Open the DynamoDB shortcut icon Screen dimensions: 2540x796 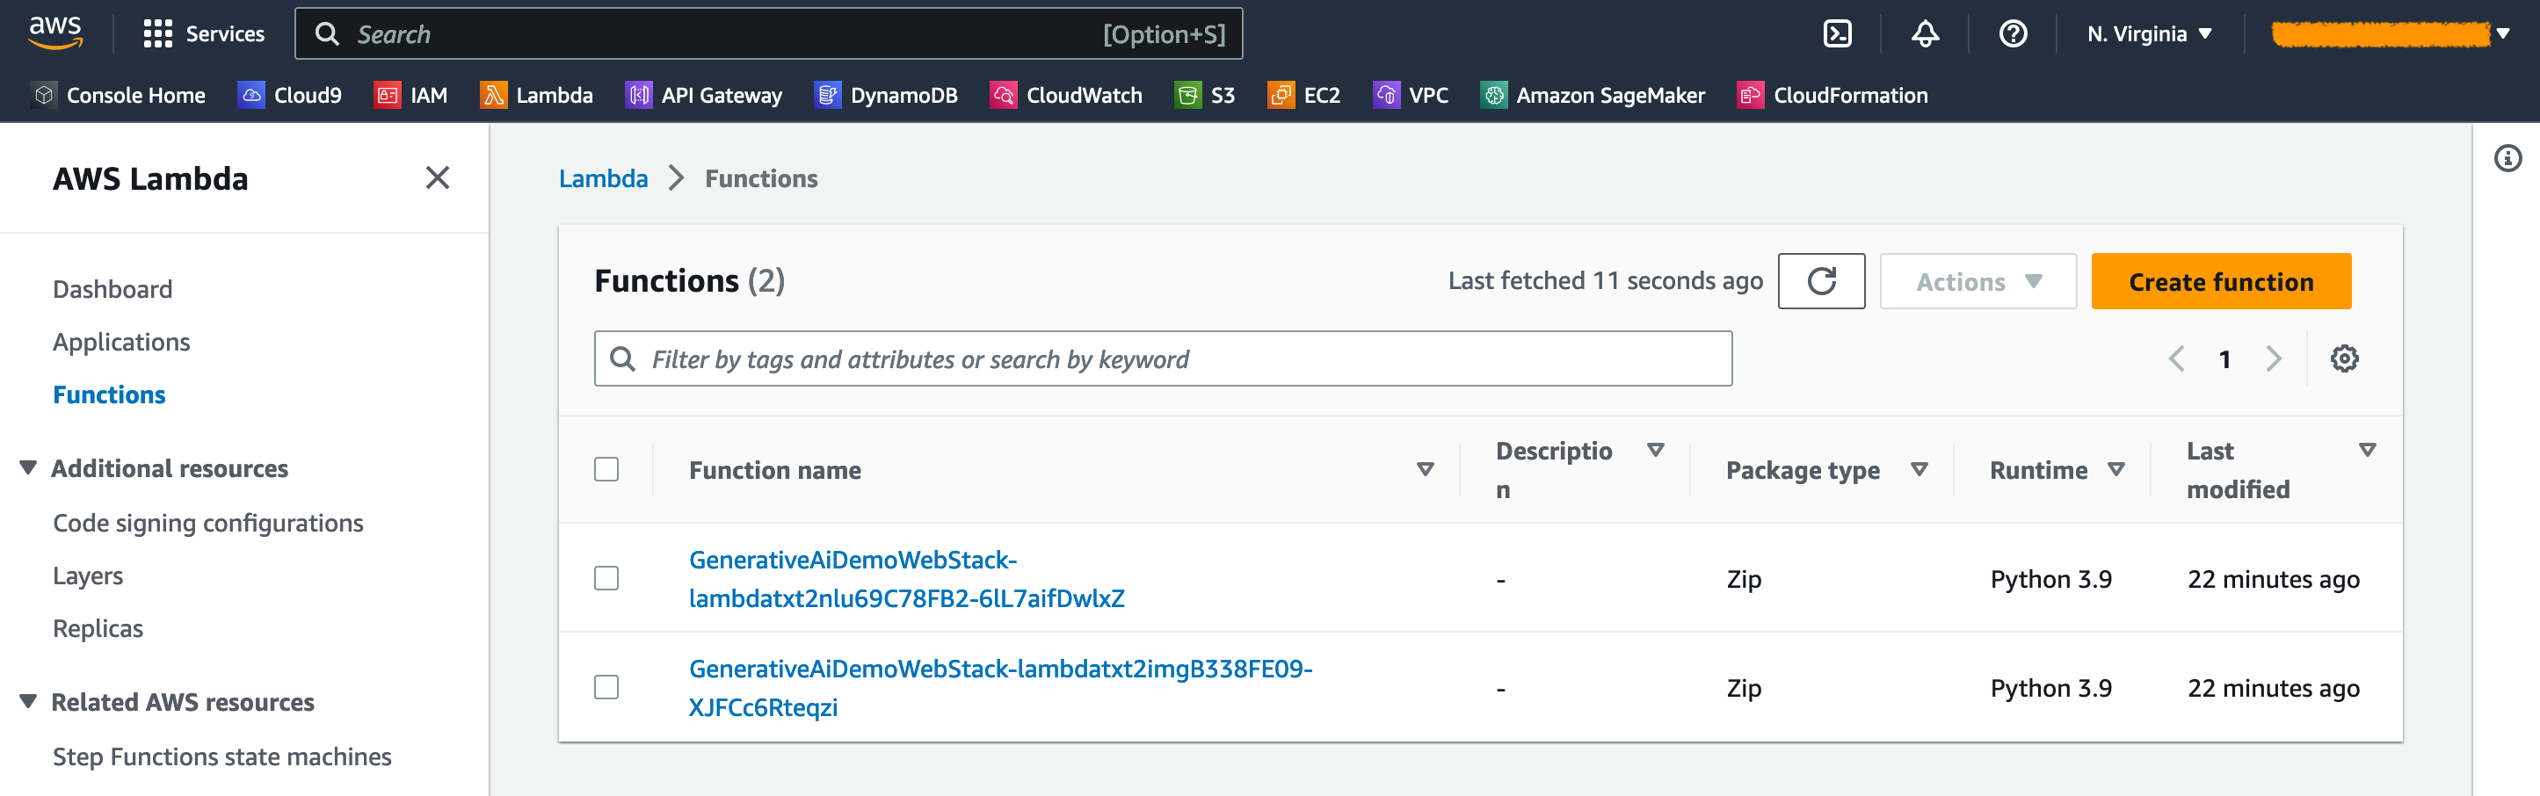click(827, 96)
